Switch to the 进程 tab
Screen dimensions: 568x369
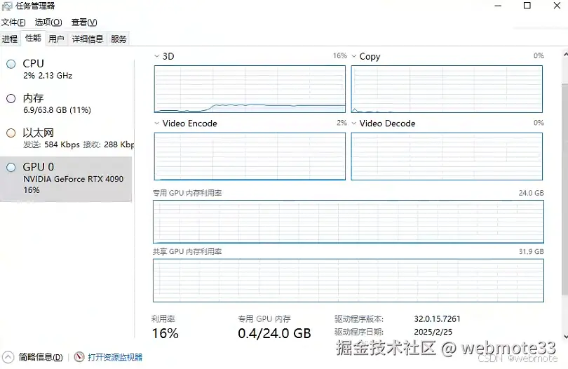point(10,39)
